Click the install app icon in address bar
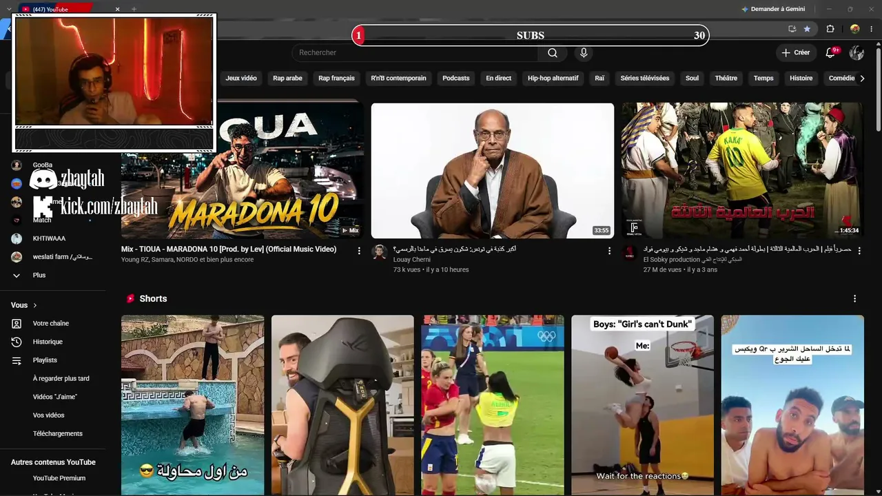Screen dimensions: 882x496 click(792, 29)
